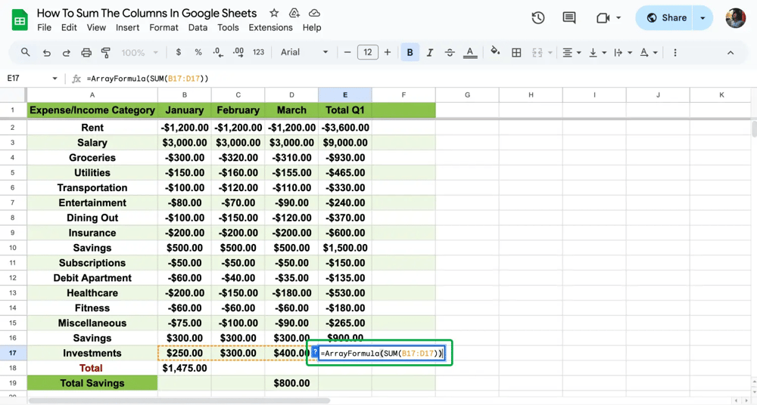Click the borders icon
The image size is (757, 405).
coord(516,53)
